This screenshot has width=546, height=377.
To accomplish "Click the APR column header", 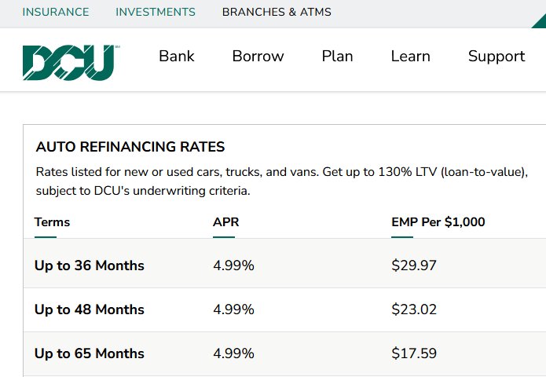I will click(x=226, y=222).
